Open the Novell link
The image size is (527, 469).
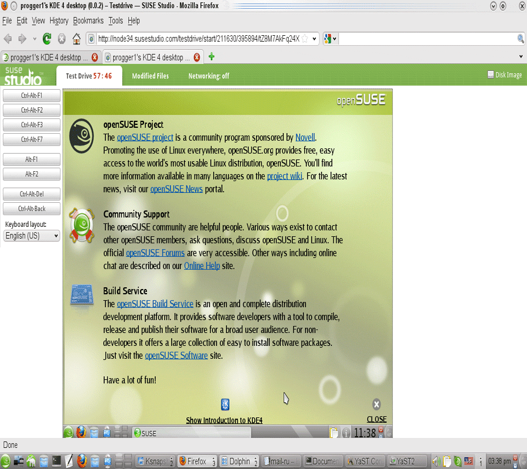305,137
